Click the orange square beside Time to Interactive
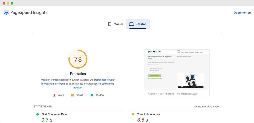This screenshot has width=254, height=123. 133,114
